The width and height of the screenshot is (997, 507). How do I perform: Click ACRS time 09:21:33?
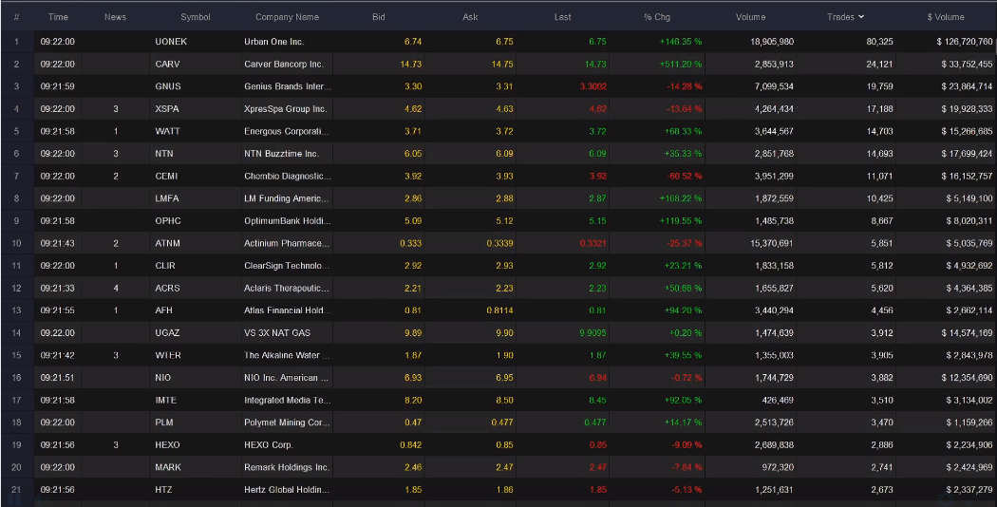pyautogui.click(x=57, y=289)
